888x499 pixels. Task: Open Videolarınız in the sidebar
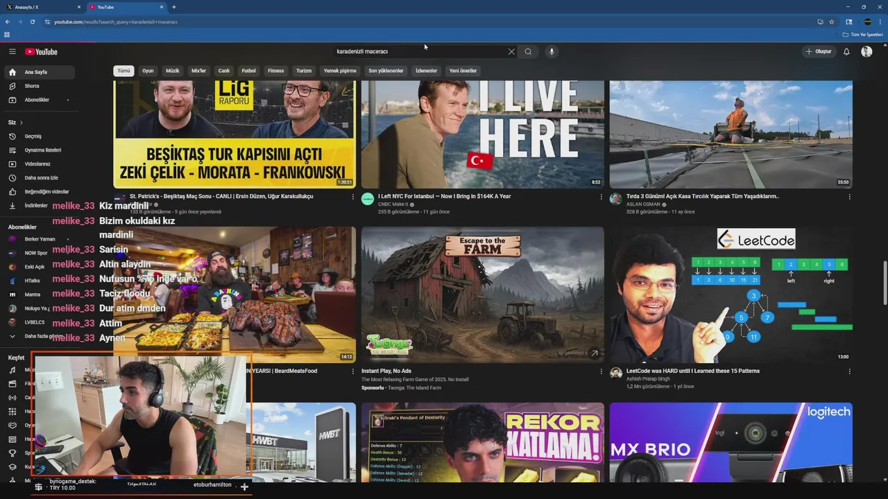[x=37, y=164]
